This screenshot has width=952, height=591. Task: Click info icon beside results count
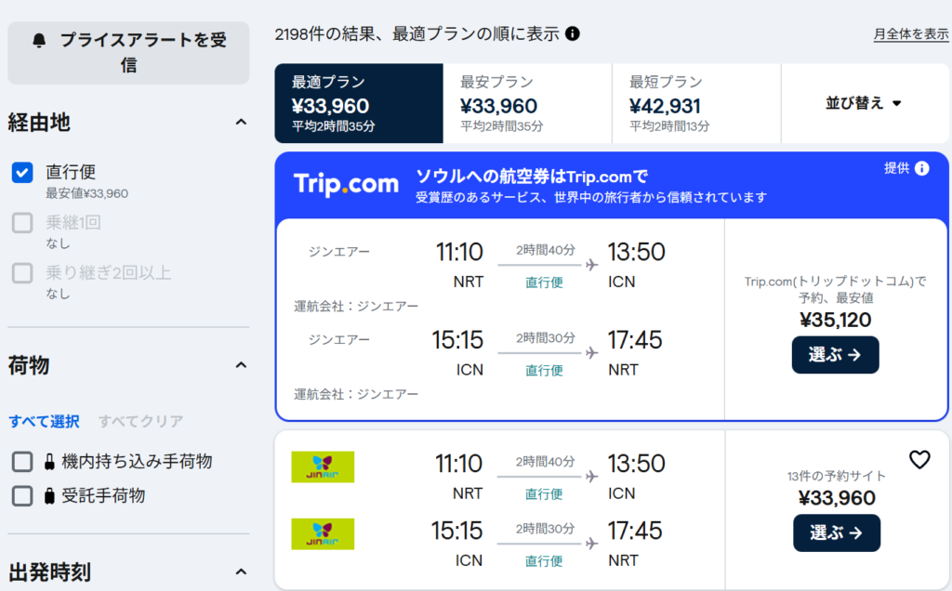pos(573,34)
